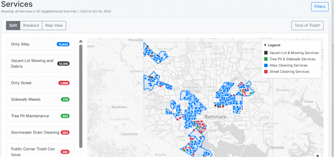
Task: Switch to the Split view tab
Action: tap(13, 25)
